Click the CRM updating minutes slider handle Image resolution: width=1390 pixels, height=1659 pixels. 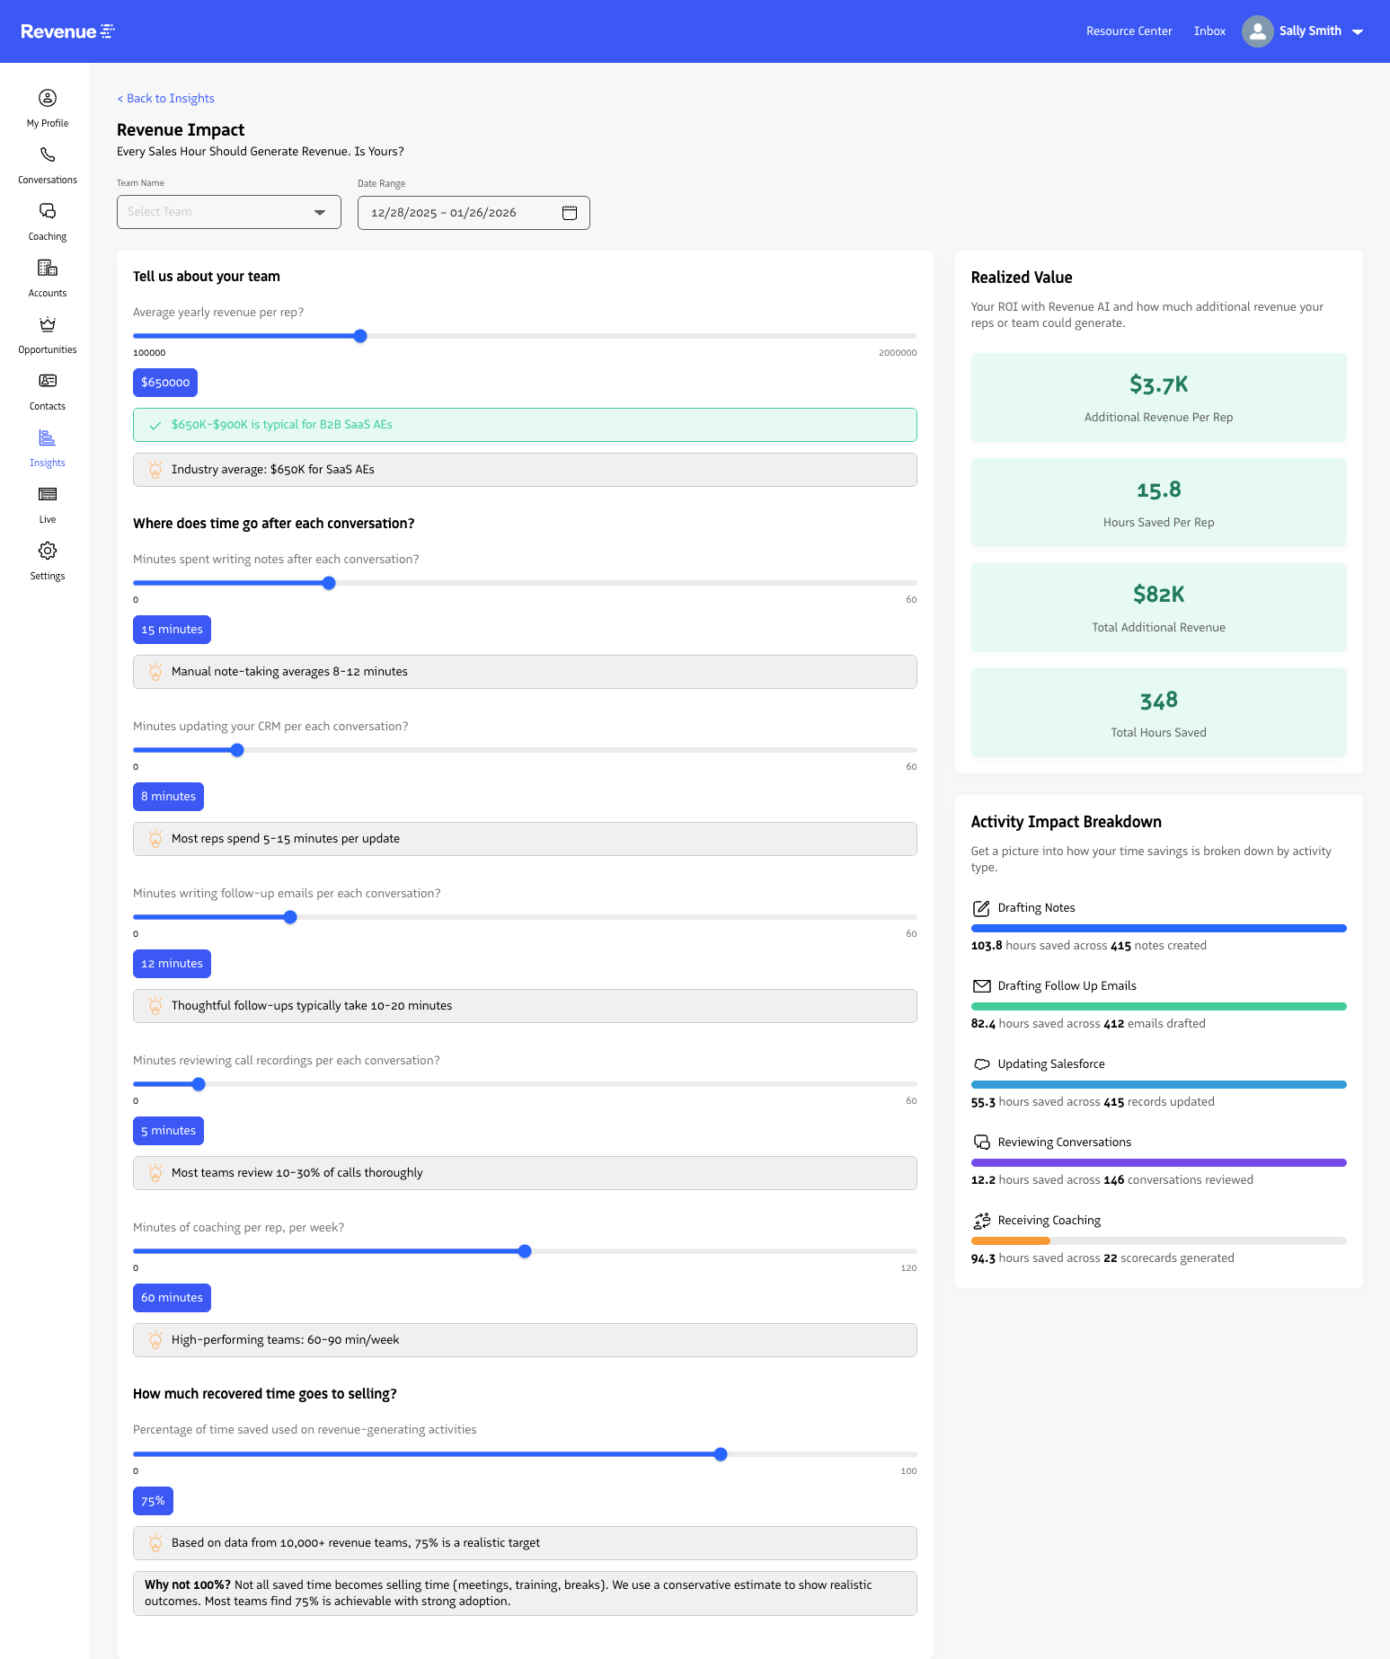(x=237, y=750)
